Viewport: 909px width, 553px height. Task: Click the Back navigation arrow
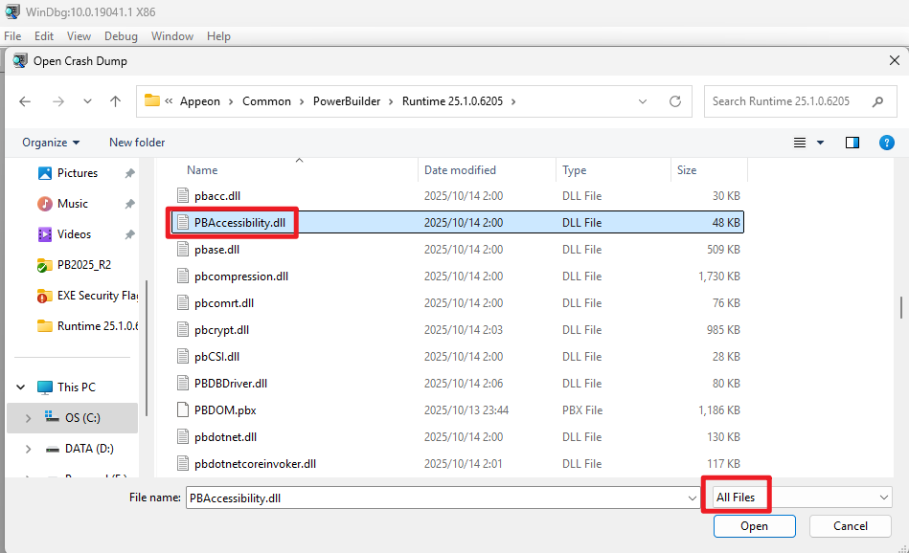click(25, 101)
